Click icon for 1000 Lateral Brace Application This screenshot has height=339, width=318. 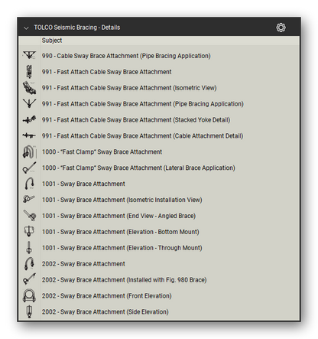[x=29, y=168]
